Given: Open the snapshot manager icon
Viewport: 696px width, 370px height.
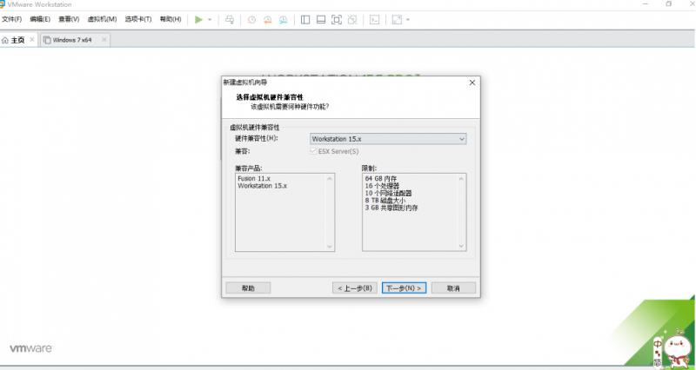Looking at the screenshot, I should pos(283,19).
